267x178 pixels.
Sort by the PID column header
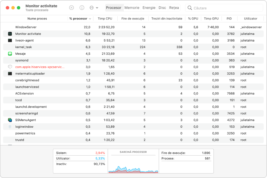[x=229, y=19]
